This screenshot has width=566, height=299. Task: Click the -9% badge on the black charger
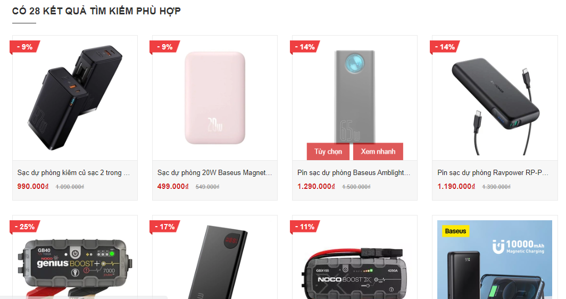(24, 47)
